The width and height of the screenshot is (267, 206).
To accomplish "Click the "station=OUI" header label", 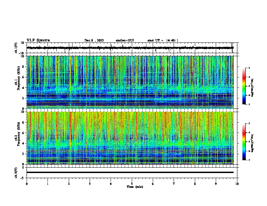I will (x=125, y=40).
